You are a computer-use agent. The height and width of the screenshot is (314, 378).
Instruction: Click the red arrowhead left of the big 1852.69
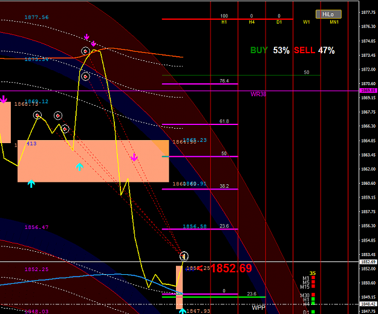tap(200, 268)
